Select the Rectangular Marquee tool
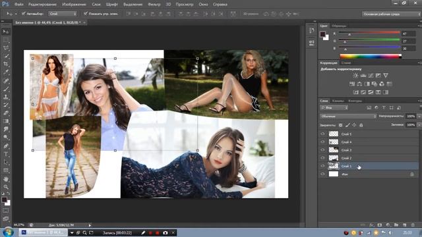The height and width of the screenshot is (237, 422). point(6,40)
